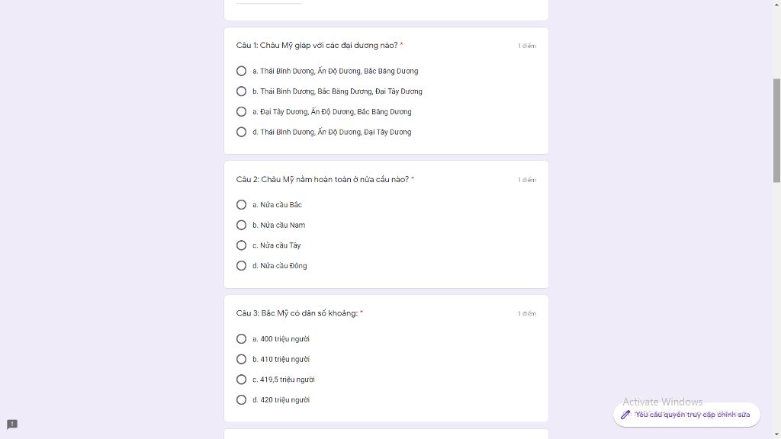781x439 pixels.
Task: Click the report problem feedback icon
Action: (12, 425)
